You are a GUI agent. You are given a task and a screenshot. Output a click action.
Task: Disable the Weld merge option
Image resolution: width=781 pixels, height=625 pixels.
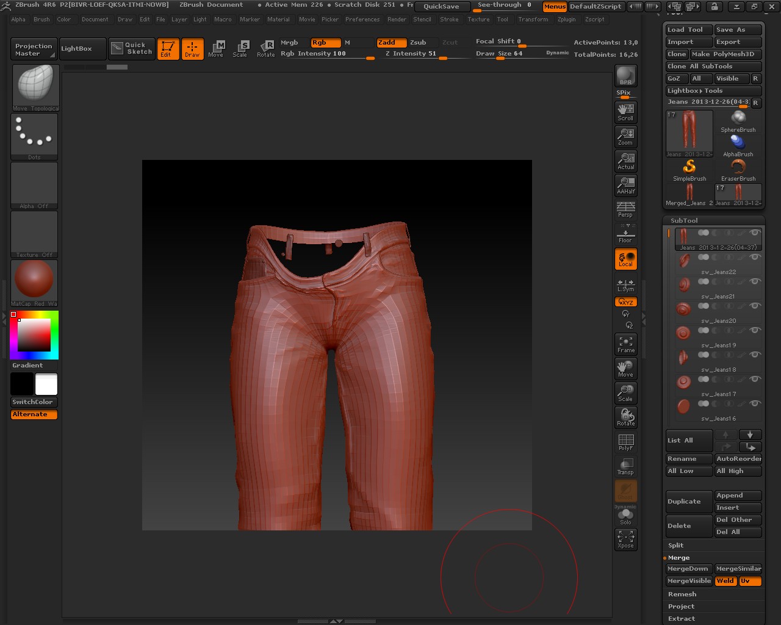tap(725, 581)
